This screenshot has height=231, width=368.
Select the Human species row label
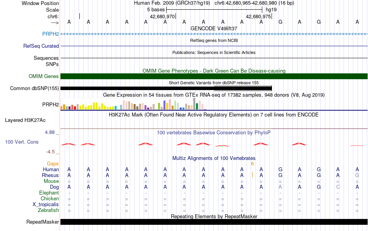click(51, 169)
